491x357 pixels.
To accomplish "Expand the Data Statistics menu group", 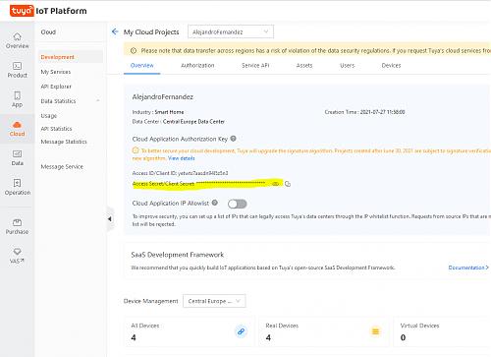I will pos(70,101).
